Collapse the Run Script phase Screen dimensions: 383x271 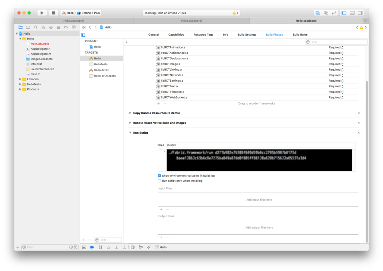[130, 133]
